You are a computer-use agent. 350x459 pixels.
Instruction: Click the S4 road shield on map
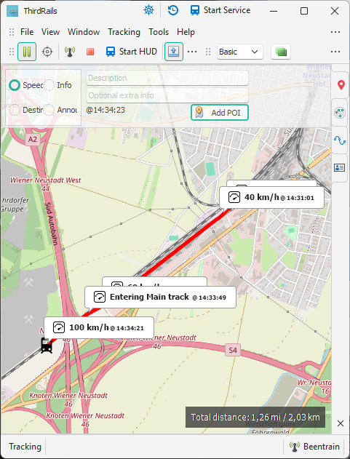(233, 350)
